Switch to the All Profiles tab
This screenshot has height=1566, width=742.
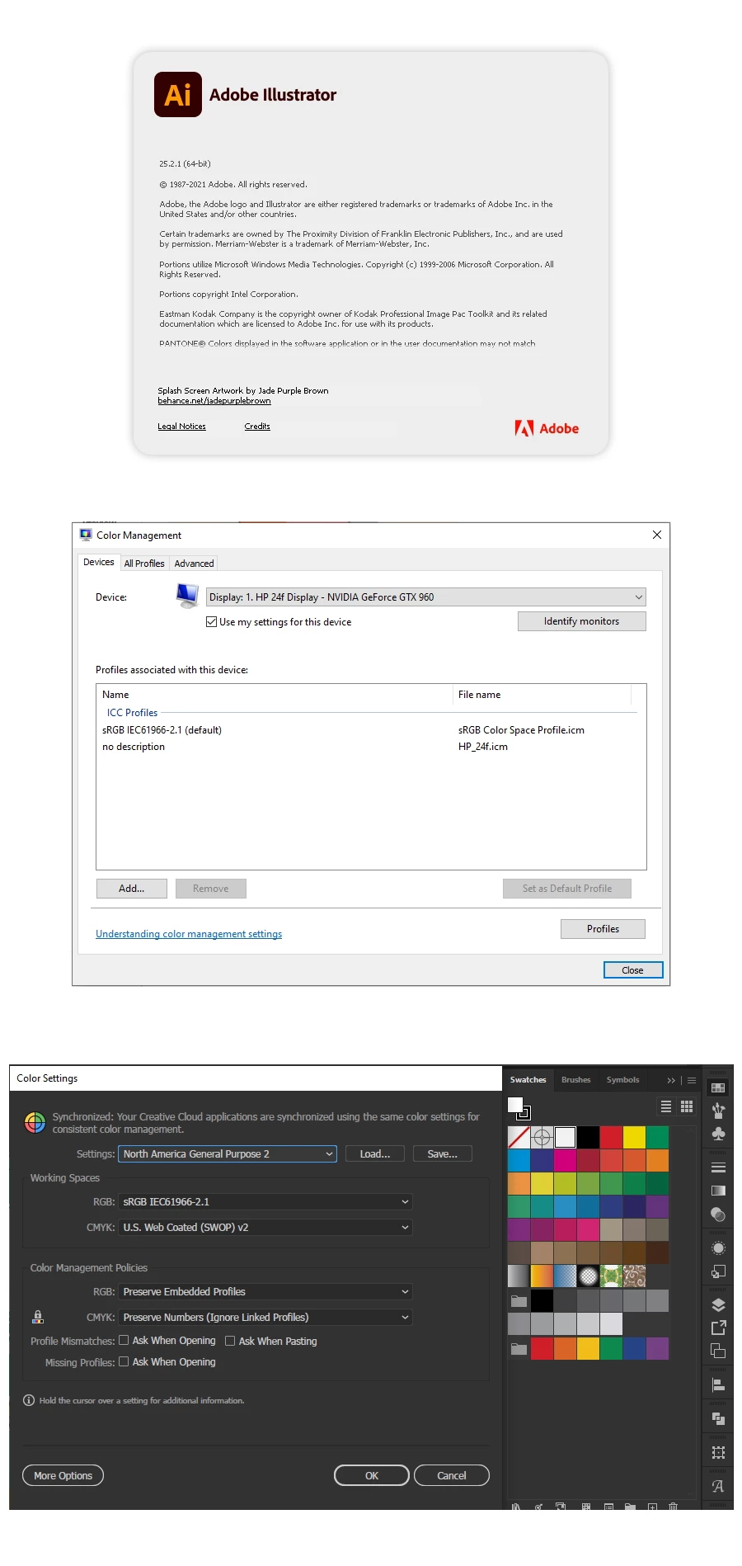(144, 564)
